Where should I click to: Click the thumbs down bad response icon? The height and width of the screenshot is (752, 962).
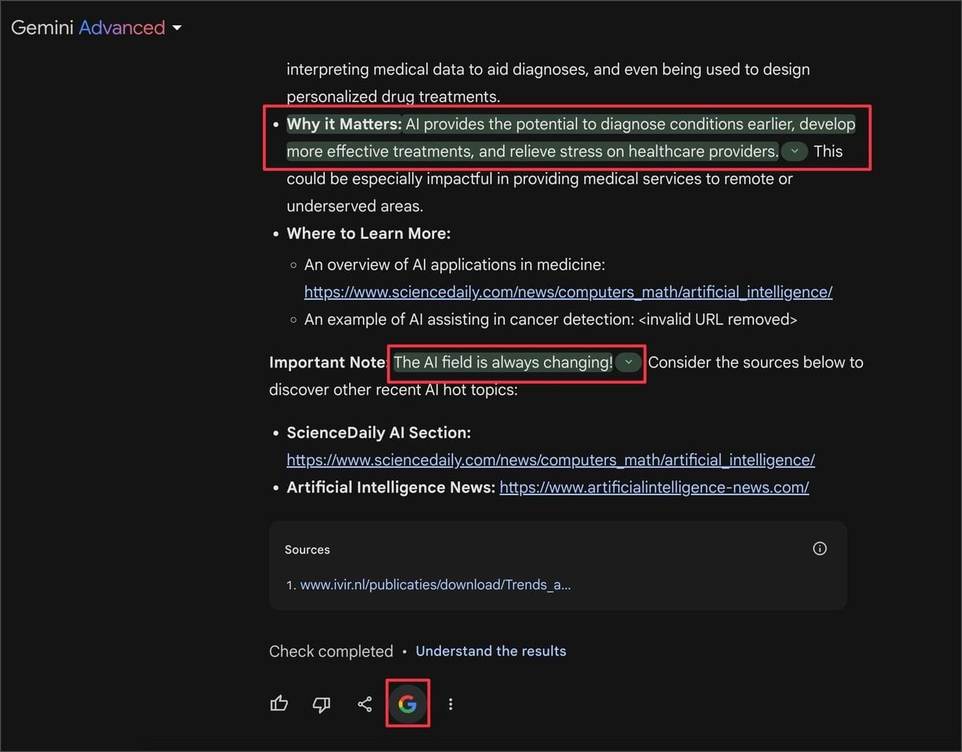coord(322,704)
